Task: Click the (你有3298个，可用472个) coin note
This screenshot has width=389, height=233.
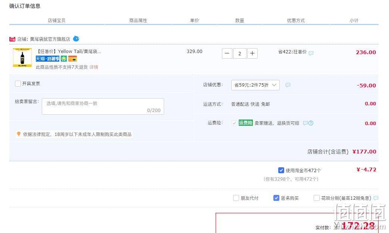Action: tap(291, 179)
